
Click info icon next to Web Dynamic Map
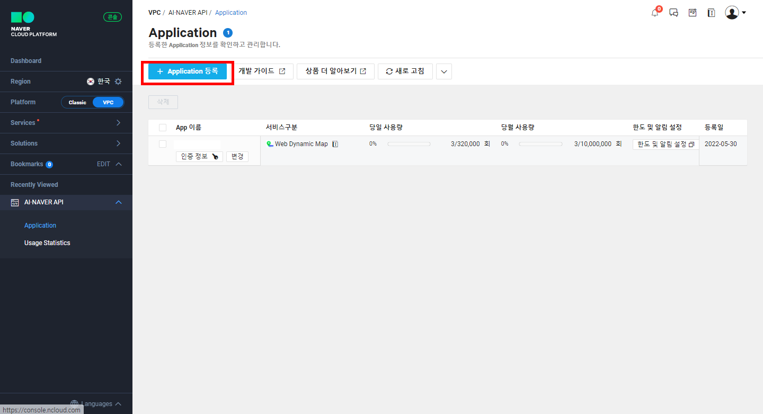[335, 144]
